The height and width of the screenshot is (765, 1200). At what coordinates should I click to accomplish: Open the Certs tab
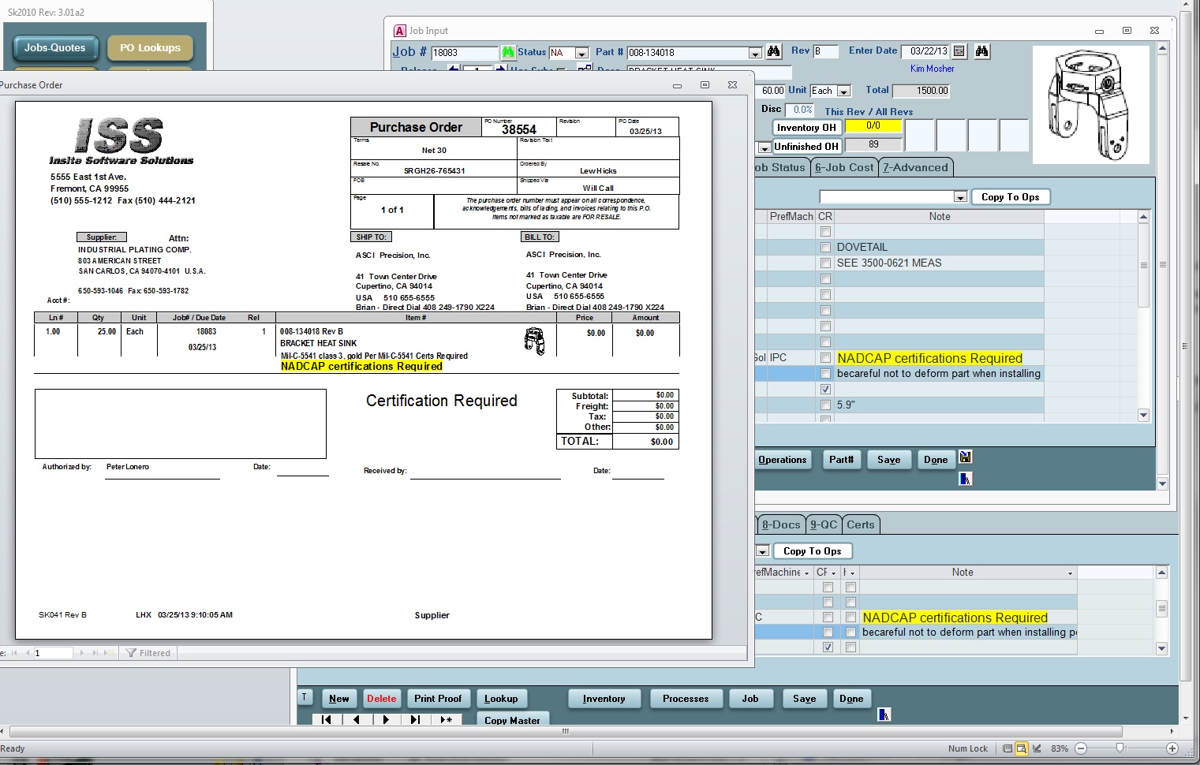pos(861,524)
